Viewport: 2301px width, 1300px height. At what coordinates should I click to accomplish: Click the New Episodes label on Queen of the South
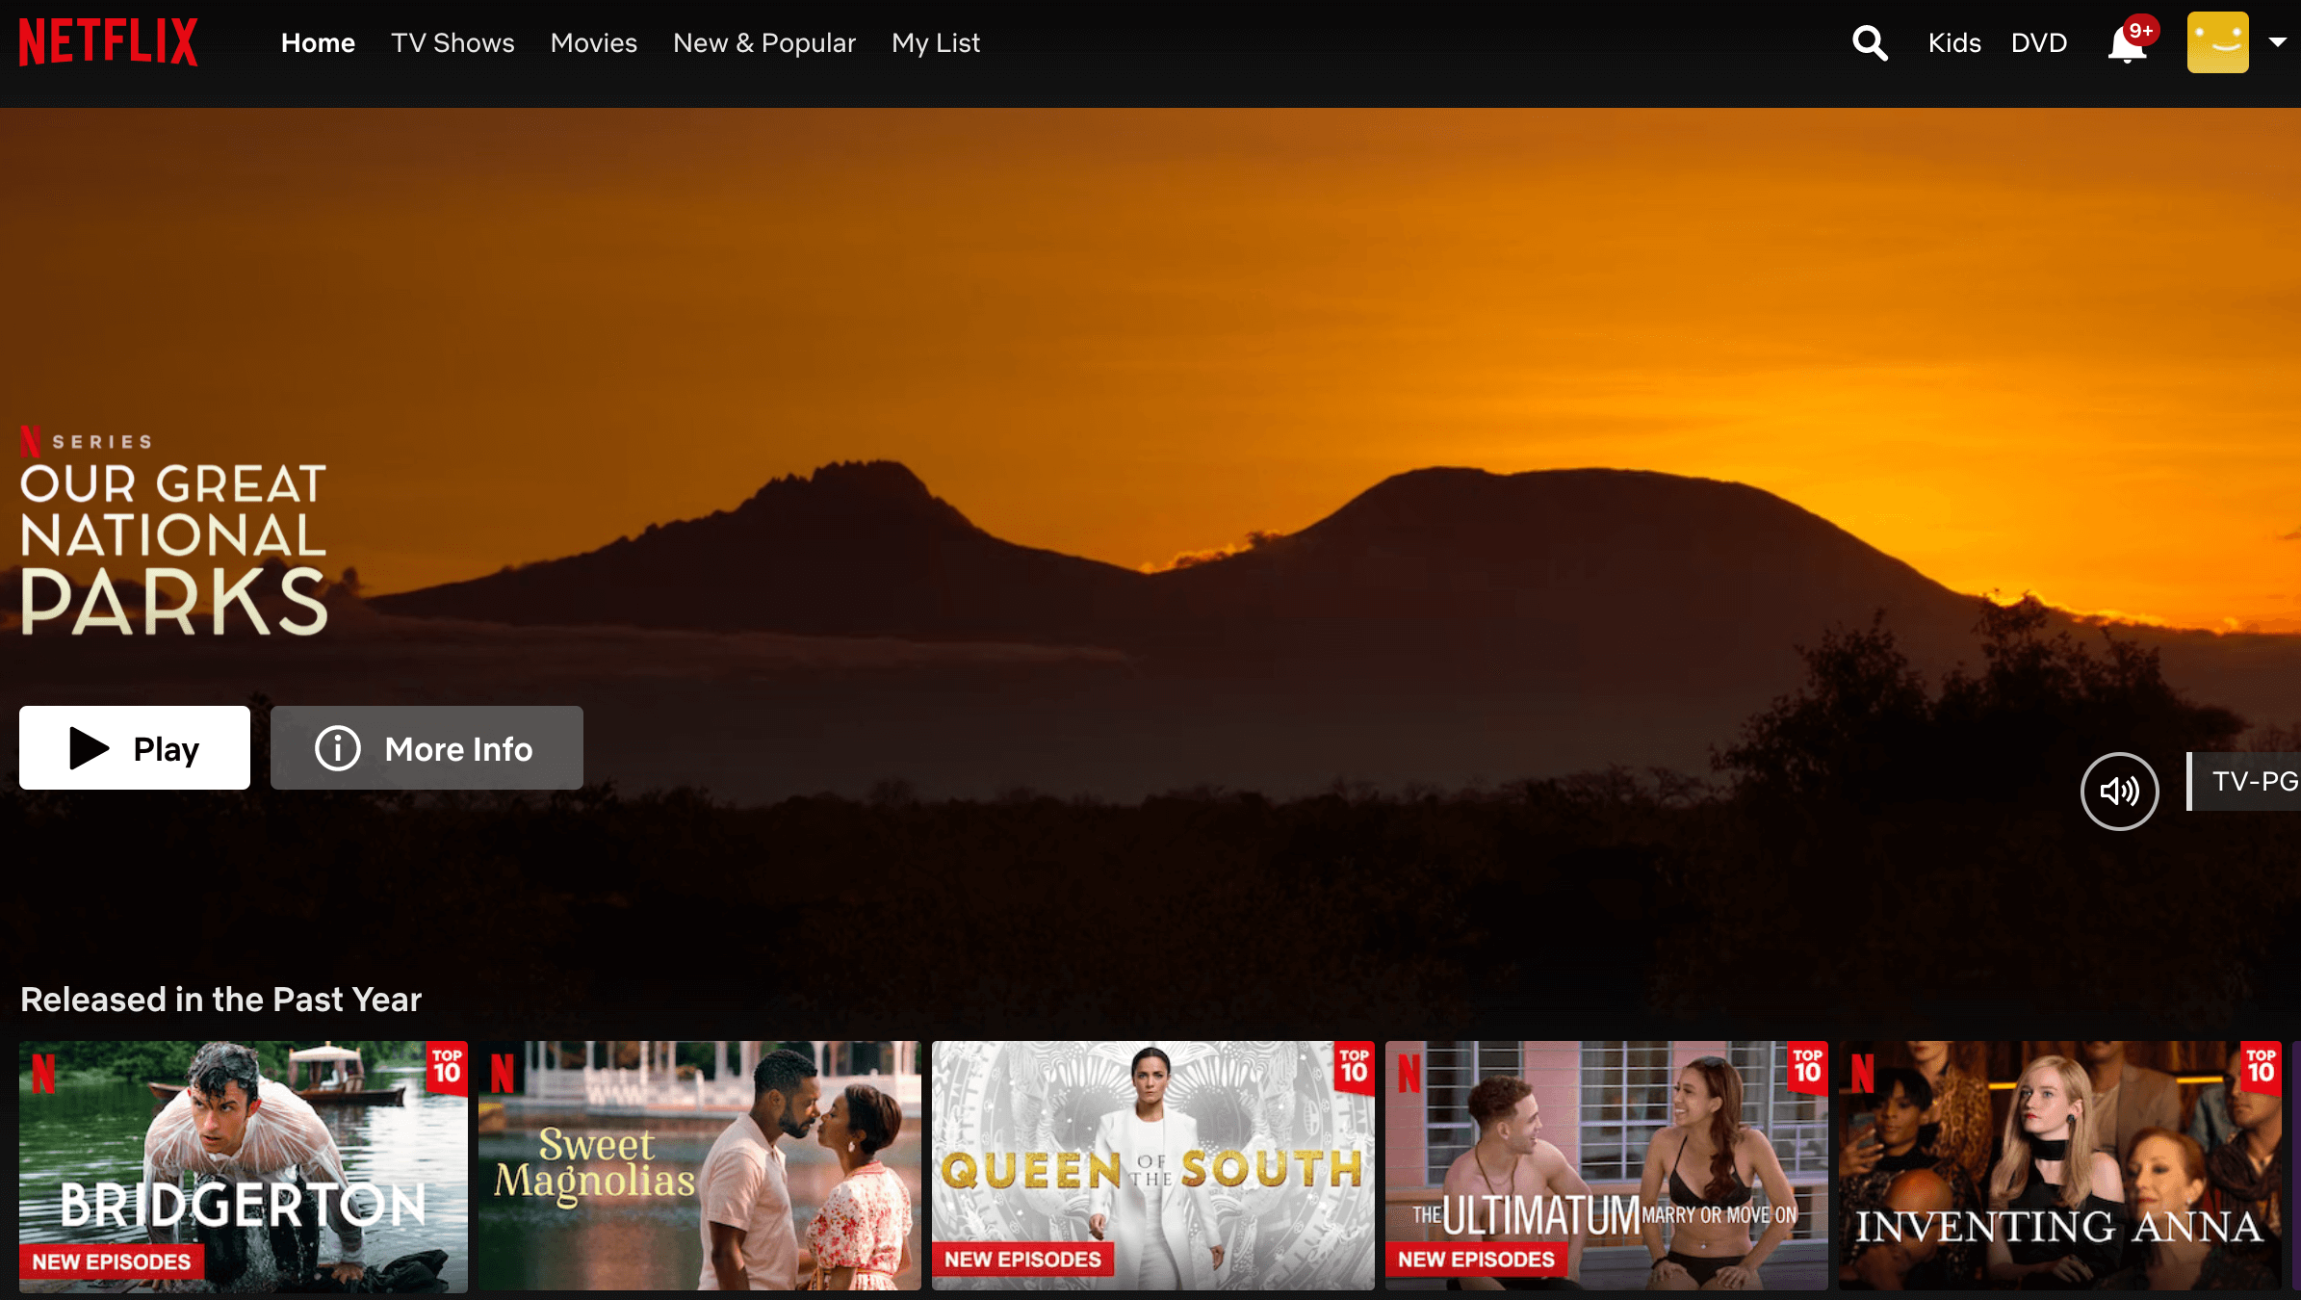click(1022, 1260)
